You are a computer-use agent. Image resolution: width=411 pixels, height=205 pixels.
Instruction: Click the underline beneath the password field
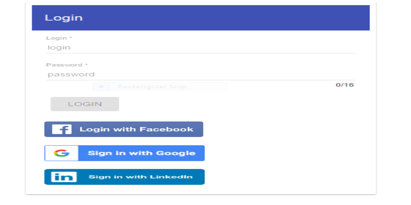[x=201, y=80]
